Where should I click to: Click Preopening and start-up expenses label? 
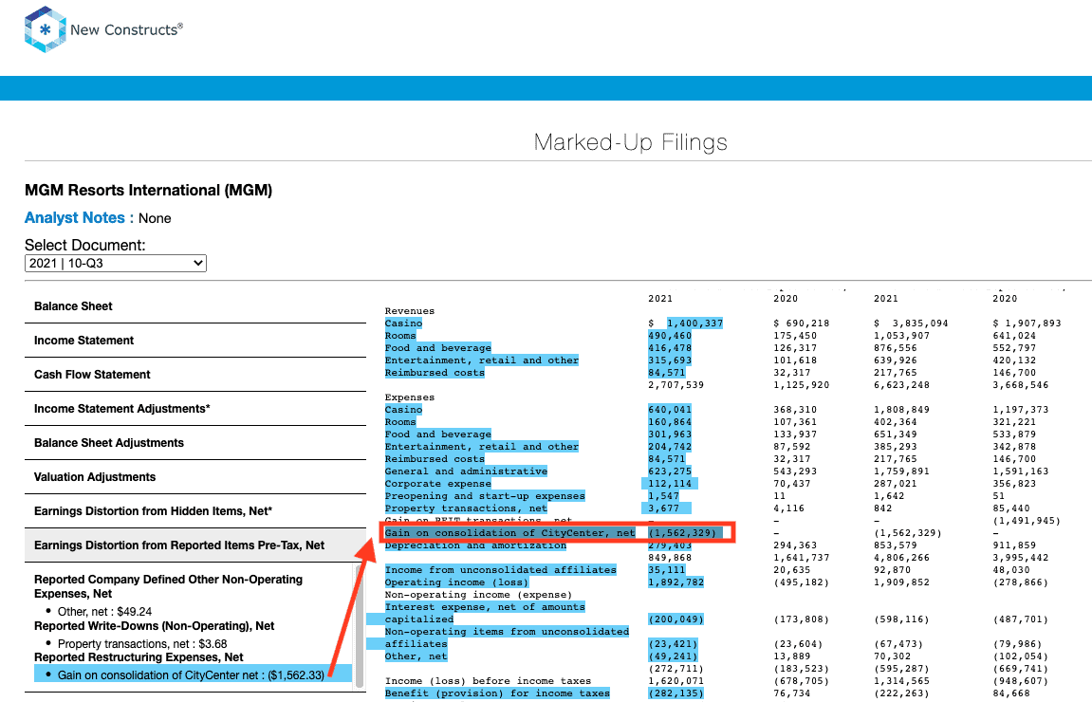click(x=485, y=496)
